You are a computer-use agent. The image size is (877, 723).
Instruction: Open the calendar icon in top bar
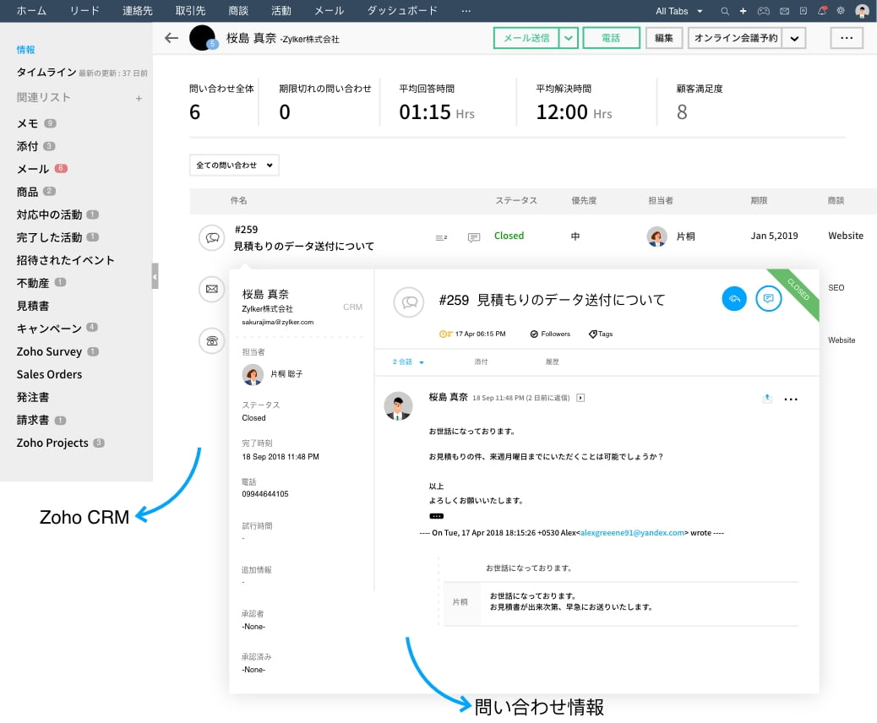point(803,11)
